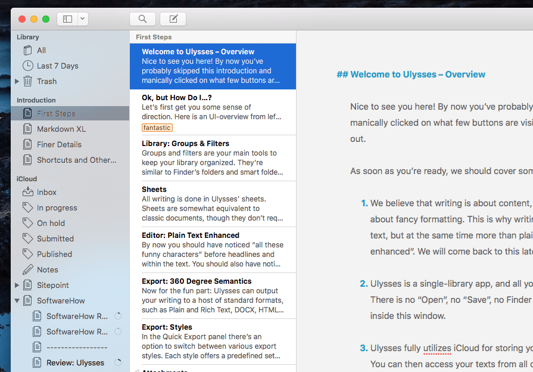Click the magnifying glass search icon

point(142,19)
